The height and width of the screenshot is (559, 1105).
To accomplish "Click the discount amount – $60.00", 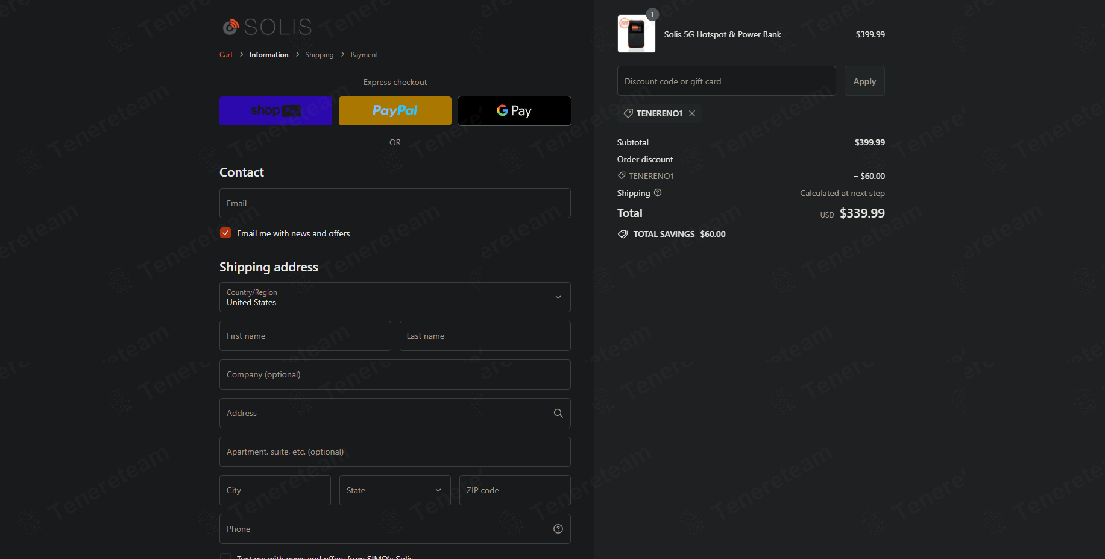I will [x=869, y=176].
